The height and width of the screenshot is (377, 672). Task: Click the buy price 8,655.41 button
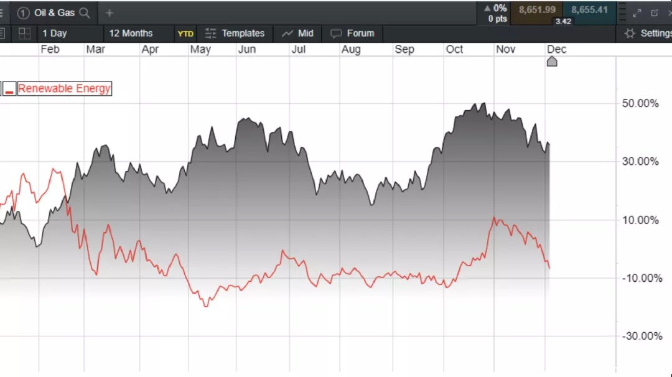click(x=589, y=11)
